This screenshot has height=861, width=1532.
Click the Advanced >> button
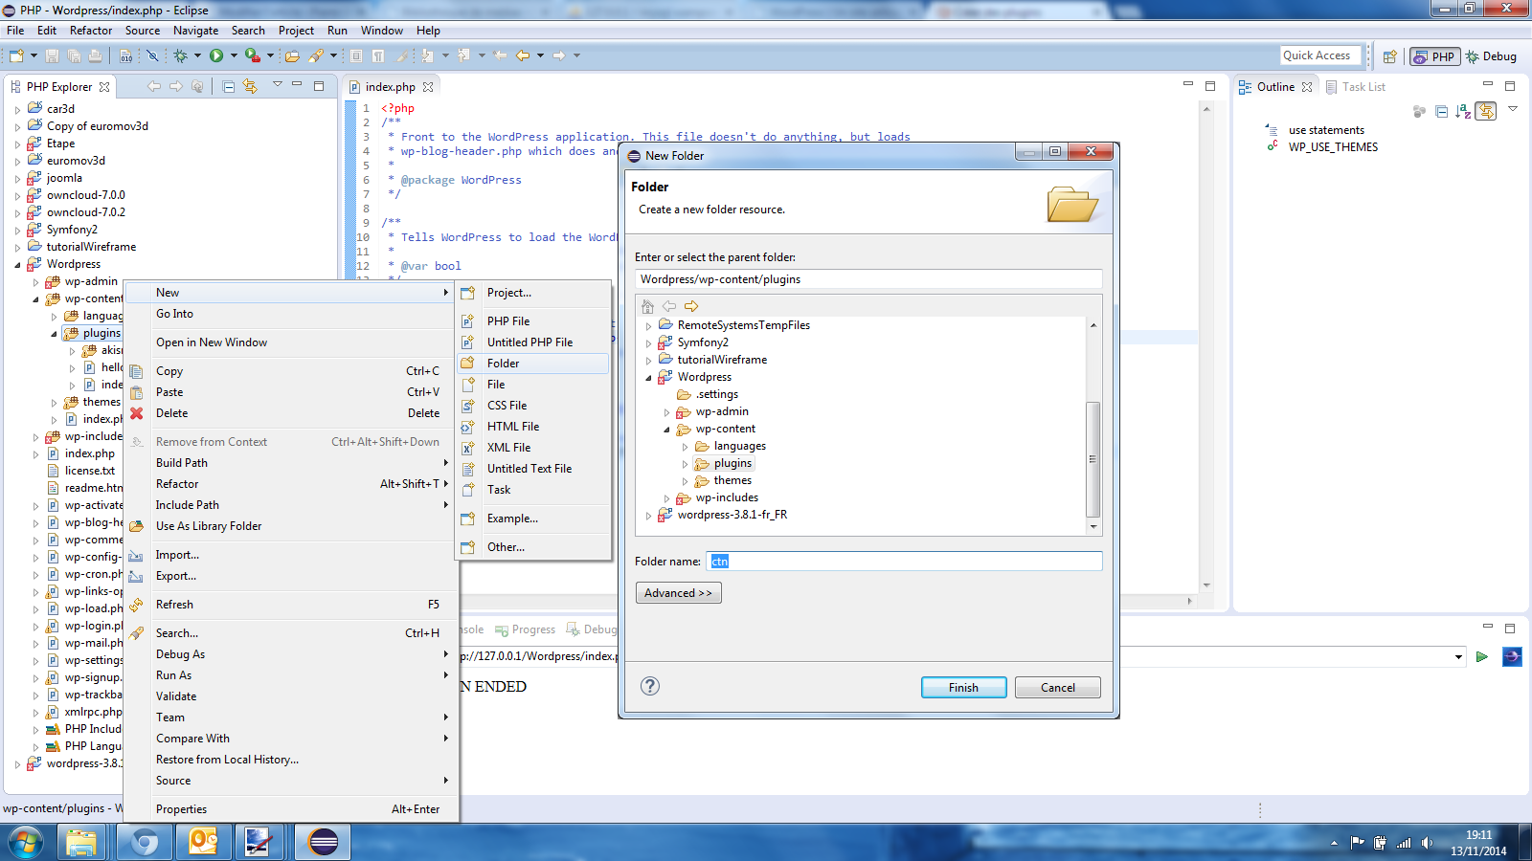click(x=678, y=593)
